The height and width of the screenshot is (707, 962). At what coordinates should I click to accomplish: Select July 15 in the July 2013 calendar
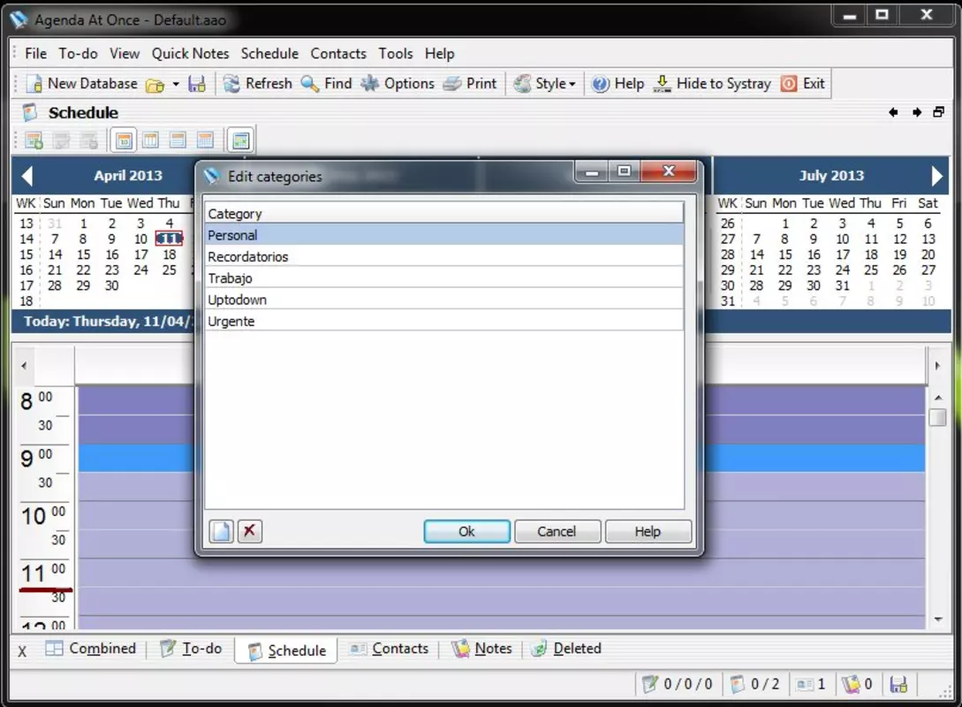tap(785, 255)
